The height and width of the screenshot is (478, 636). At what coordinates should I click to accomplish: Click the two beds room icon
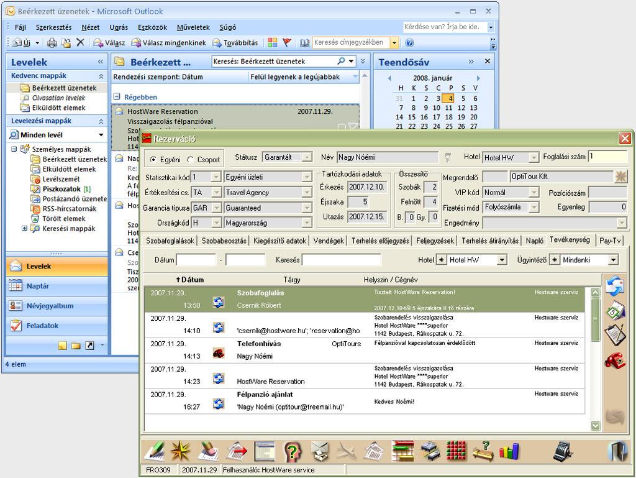[430, 451]
